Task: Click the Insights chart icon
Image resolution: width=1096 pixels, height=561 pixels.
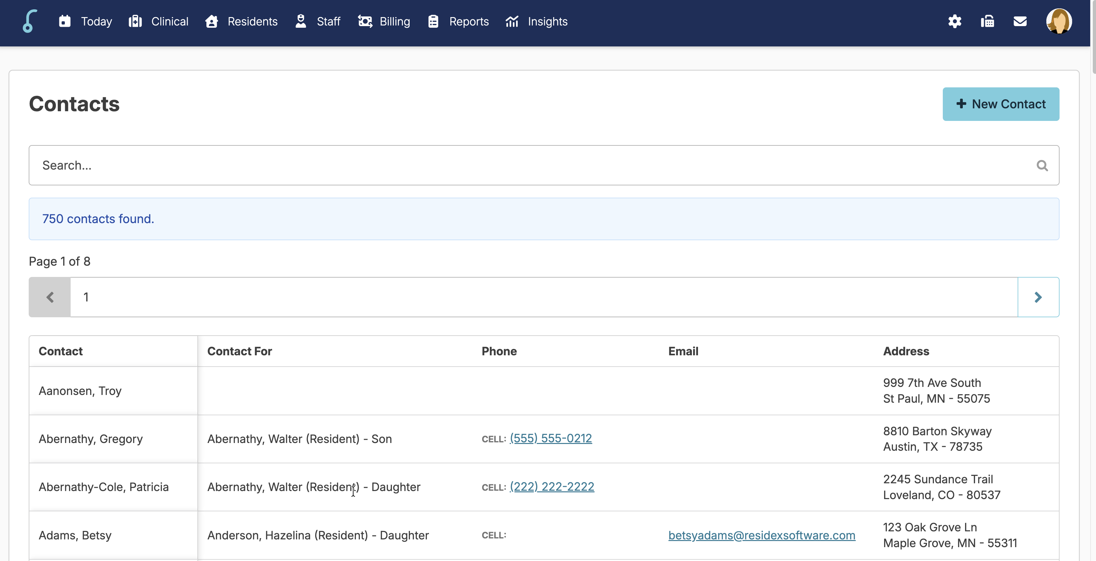Action: (x=512, y=21)
